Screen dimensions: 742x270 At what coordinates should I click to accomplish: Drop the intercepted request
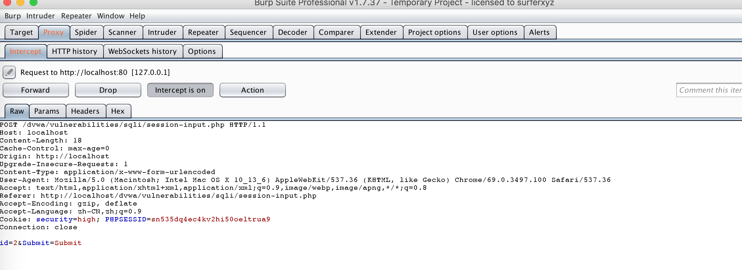108,90
